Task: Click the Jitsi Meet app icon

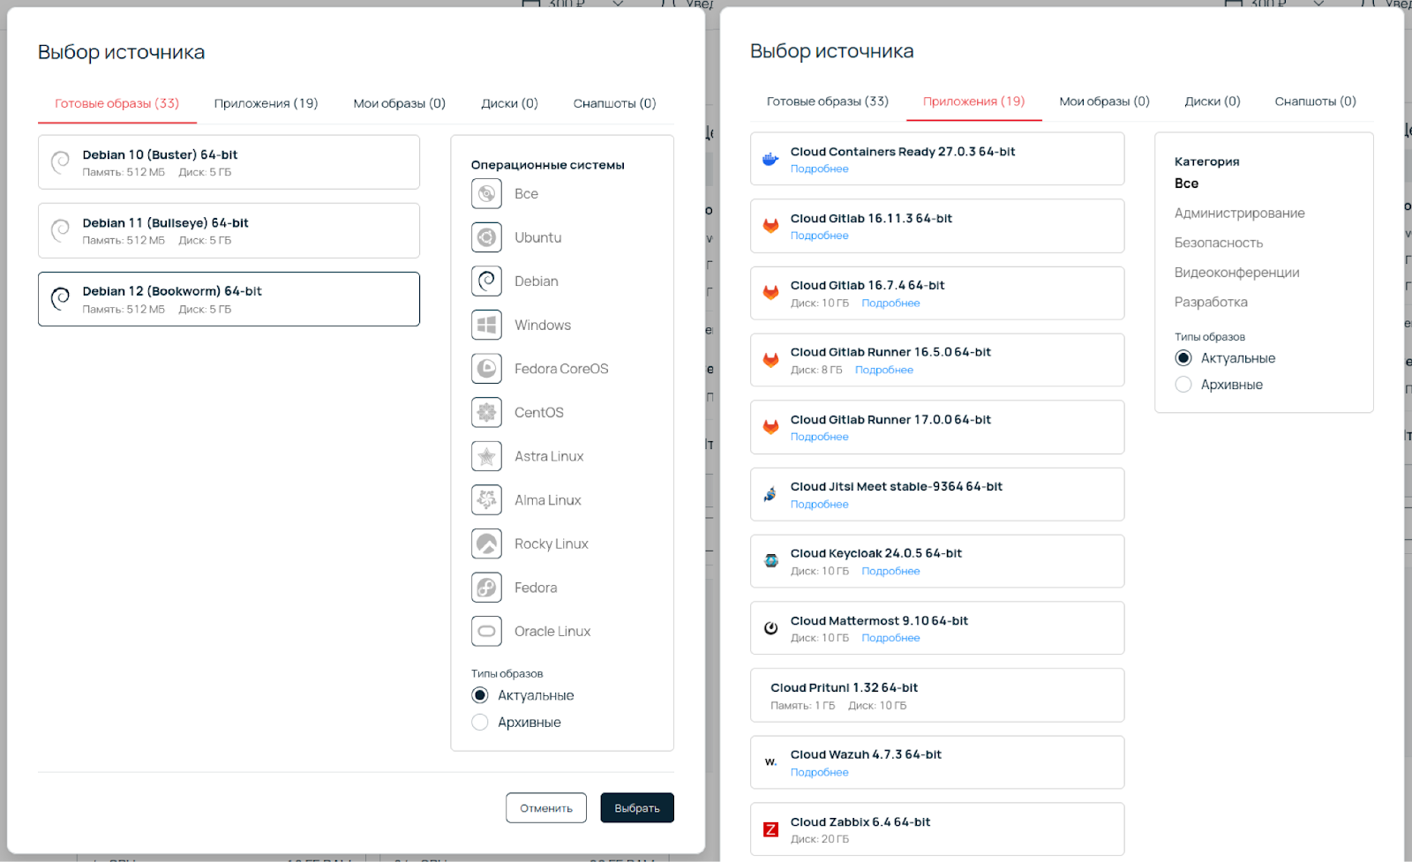Action: (x=770, y=494)
